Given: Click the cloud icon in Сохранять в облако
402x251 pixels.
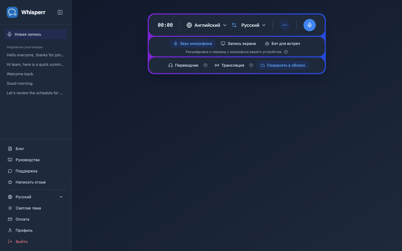Looking at the screenshot, I should (x=263, y=65).
